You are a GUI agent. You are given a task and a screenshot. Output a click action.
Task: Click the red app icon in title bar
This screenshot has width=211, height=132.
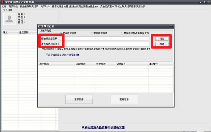(x=2, y=2)
